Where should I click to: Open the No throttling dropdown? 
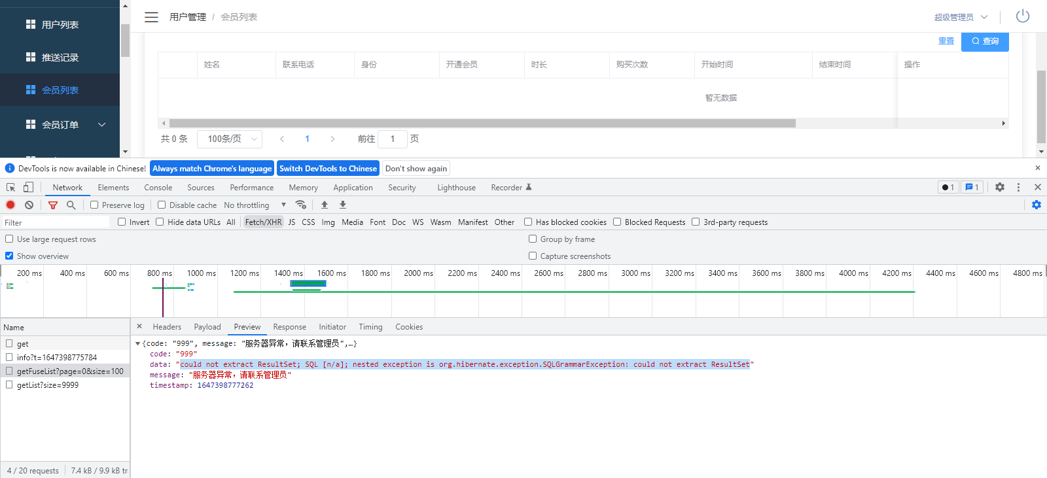tap(255, 205)
